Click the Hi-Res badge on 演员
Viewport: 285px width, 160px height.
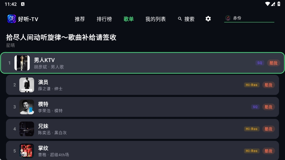point(251,85)
